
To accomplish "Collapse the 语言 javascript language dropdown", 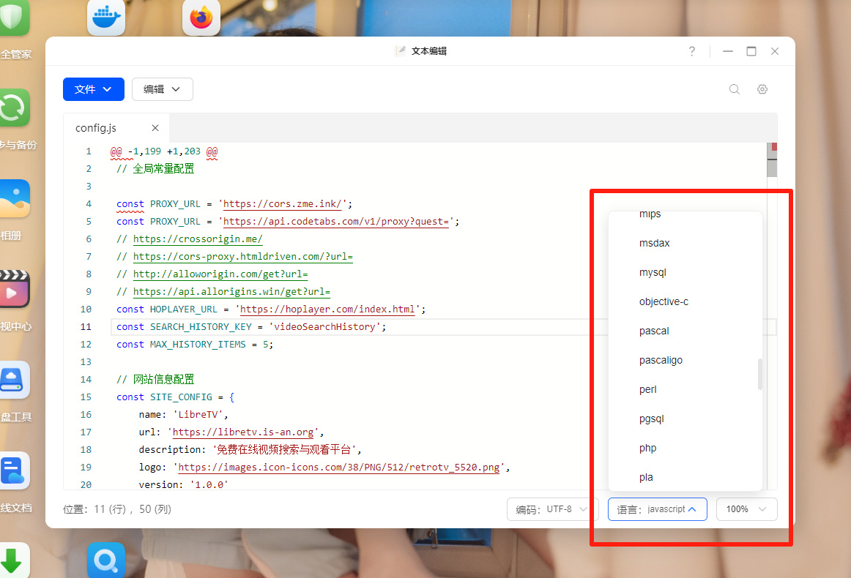I will [657, 509].
